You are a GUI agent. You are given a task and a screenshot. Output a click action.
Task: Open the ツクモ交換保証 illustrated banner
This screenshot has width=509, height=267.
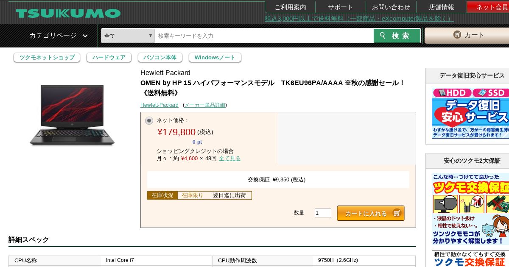click(470, 209)
